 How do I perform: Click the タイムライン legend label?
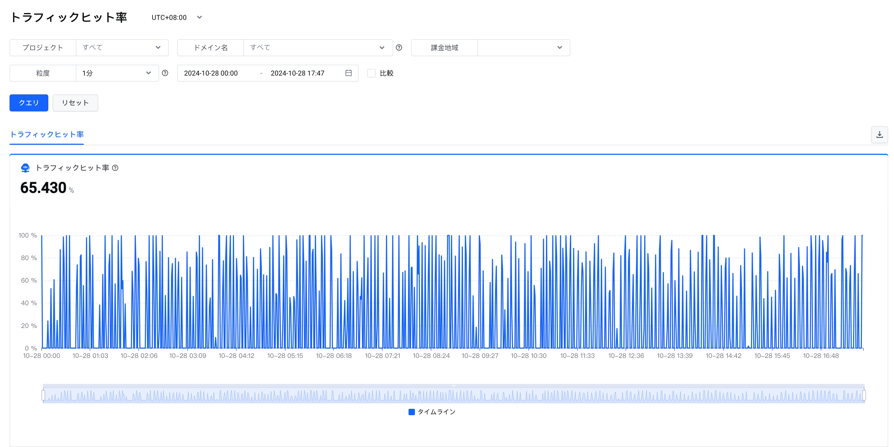(437, 412)
